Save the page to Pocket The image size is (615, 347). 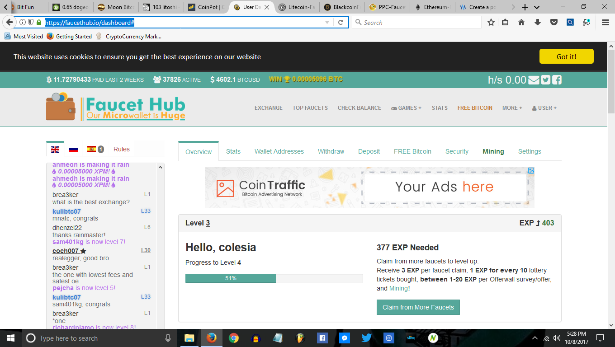coord(554,22)
